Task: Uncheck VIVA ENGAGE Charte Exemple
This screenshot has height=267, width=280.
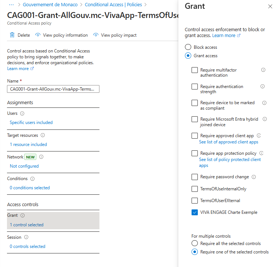Action: click(194, 212)
